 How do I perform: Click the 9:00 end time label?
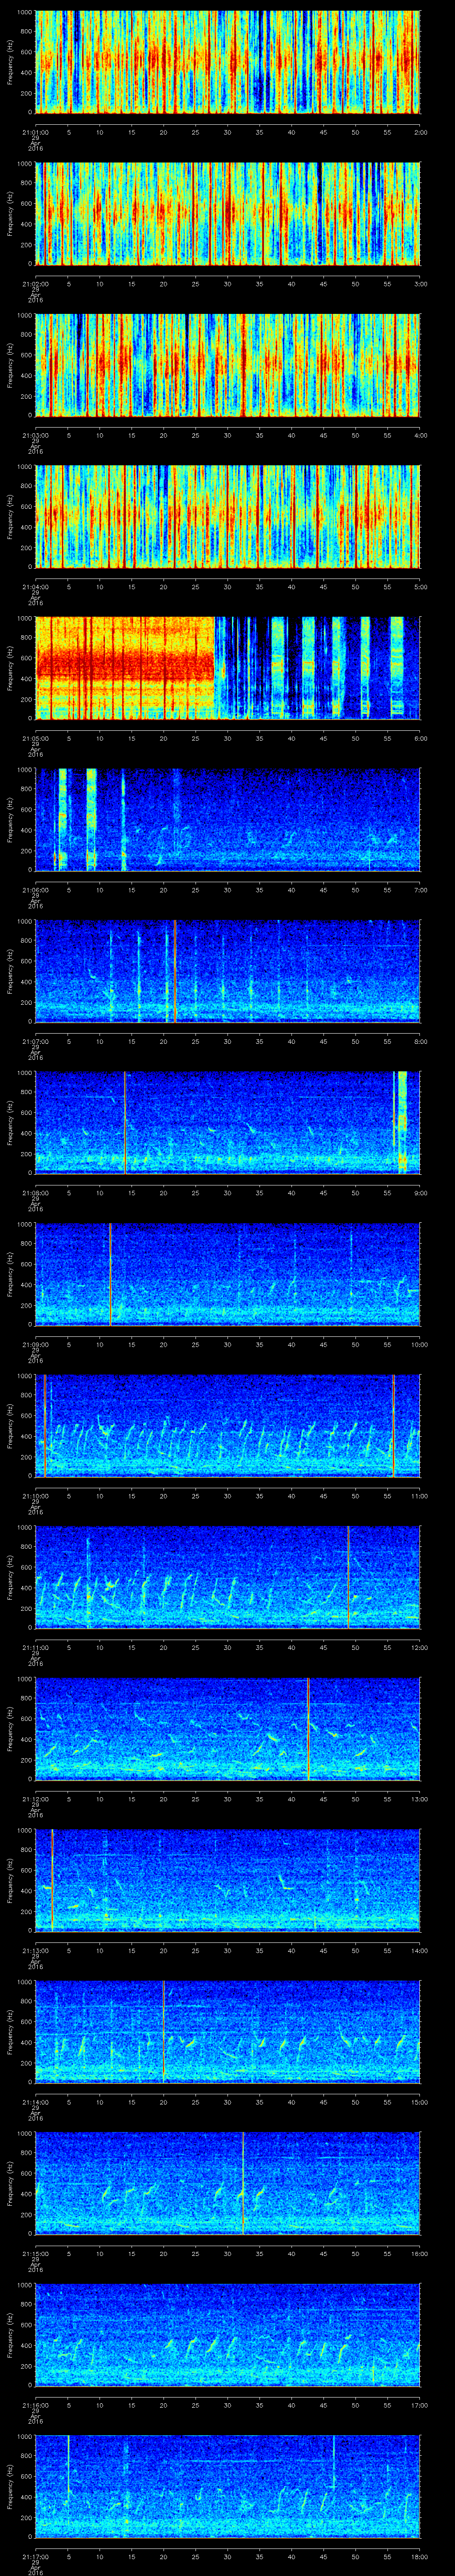pos(420,1193)
